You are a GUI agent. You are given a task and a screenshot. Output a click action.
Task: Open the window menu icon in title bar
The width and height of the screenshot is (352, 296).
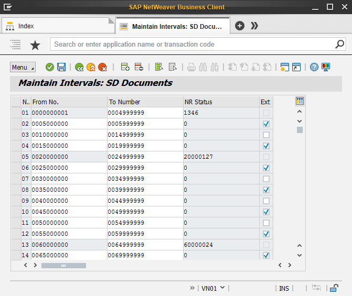tap(8, 7)
